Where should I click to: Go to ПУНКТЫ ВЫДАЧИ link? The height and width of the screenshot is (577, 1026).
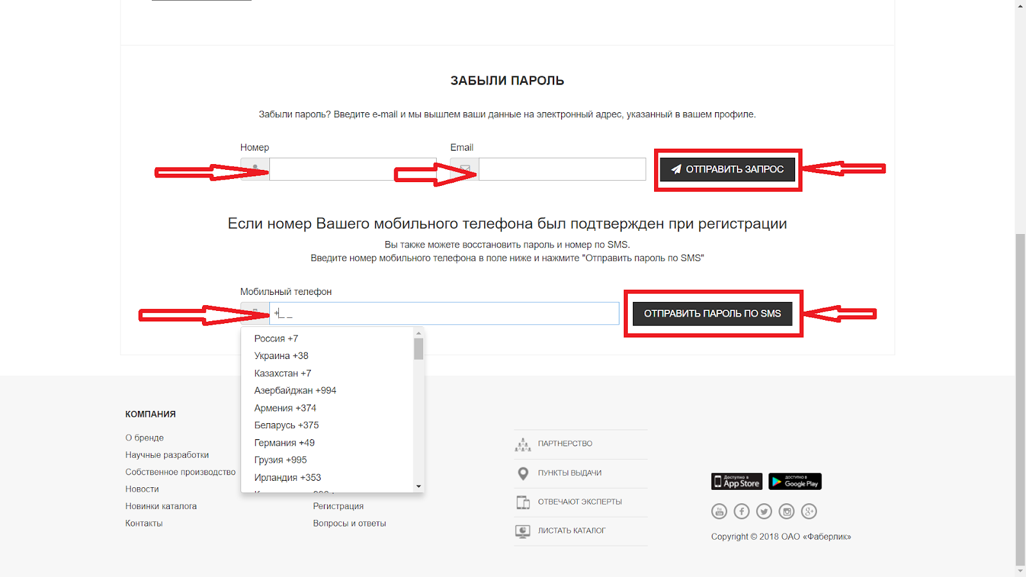click(x=569, y=473)
